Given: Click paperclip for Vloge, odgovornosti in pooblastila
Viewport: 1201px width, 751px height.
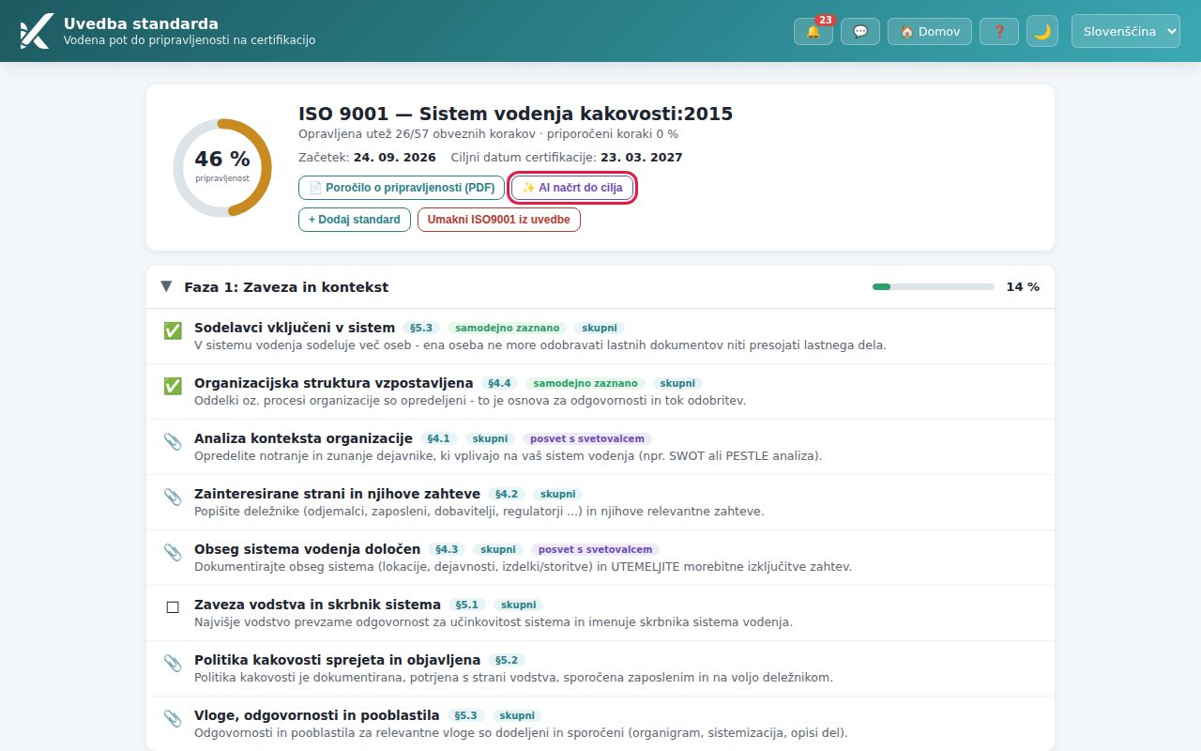Looking at the screenshot, I should (173, 718).
